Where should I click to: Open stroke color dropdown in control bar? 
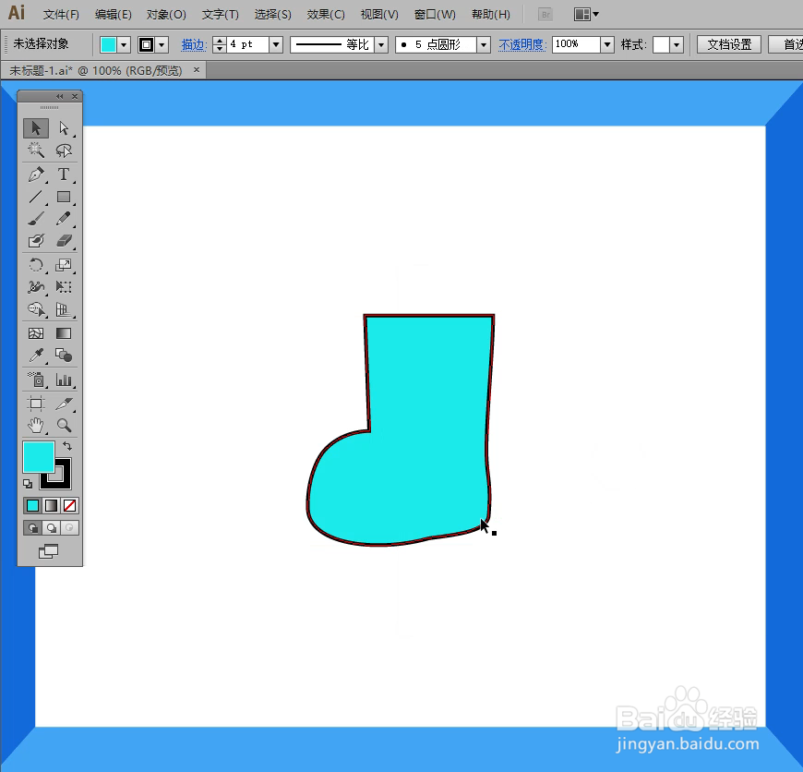[162, 45]
